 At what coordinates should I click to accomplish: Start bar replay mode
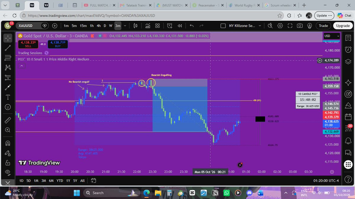180,26
